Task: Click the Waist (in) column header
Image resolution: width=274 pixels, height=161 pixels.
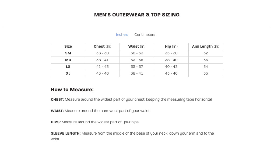Action: (x=137, y=46)
